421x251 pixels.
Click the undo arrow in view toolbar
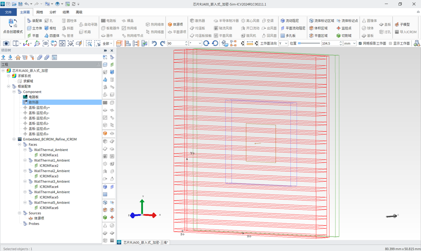(154, 43)
